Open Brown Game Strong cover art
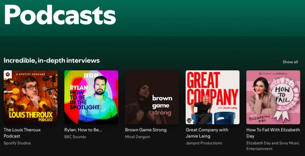 coord(152,97)
